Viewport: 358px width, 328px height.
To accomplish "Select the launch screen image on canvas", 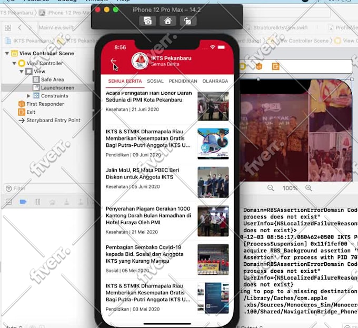I will click(296, 131).
